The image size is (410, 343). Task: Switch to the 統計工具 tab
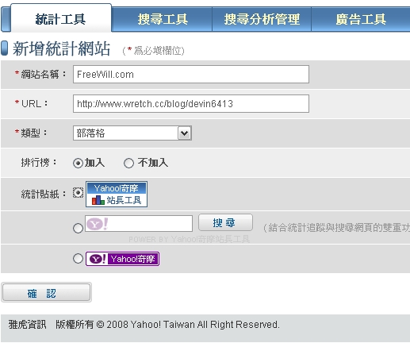[x=61, y=18]
